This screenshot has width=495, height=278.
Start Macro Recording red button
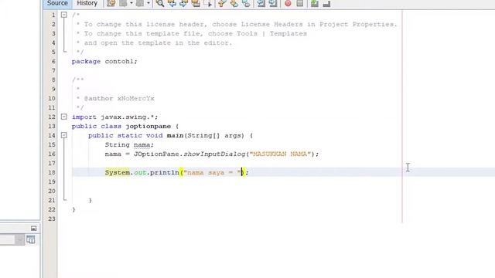pos(288,3)
